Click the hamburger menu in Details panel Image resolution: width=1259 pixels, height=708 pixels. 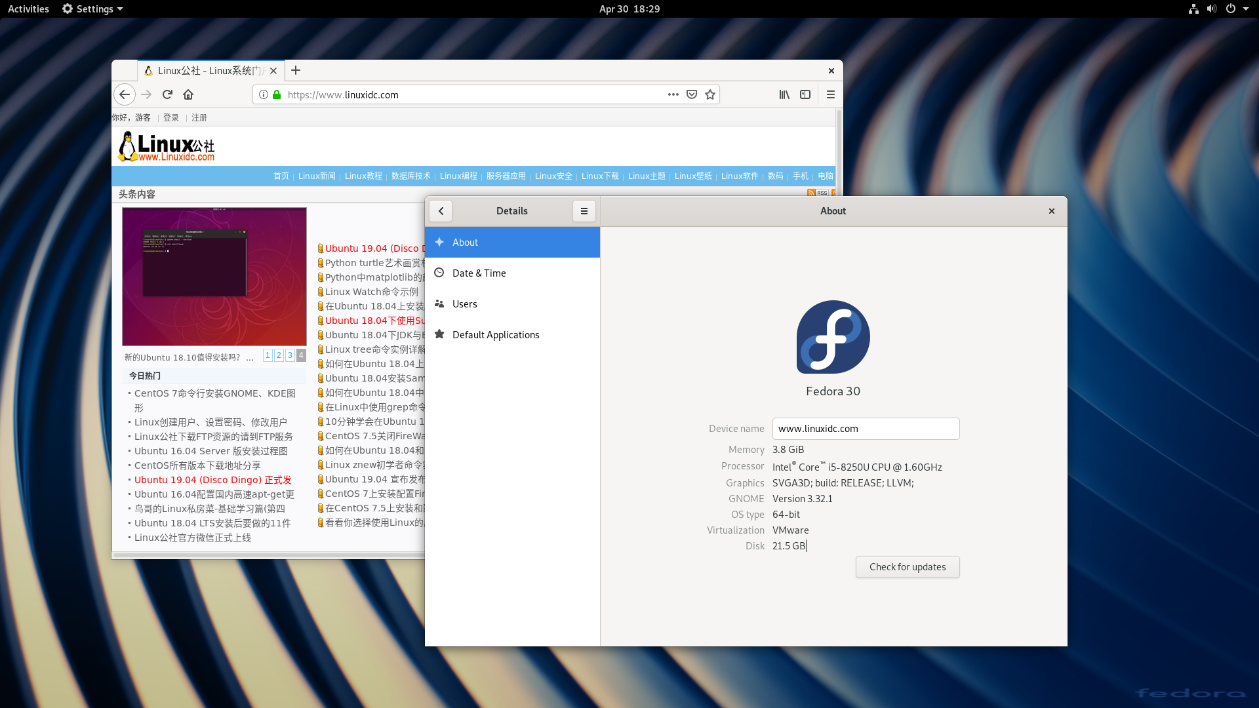pos(584,210)
